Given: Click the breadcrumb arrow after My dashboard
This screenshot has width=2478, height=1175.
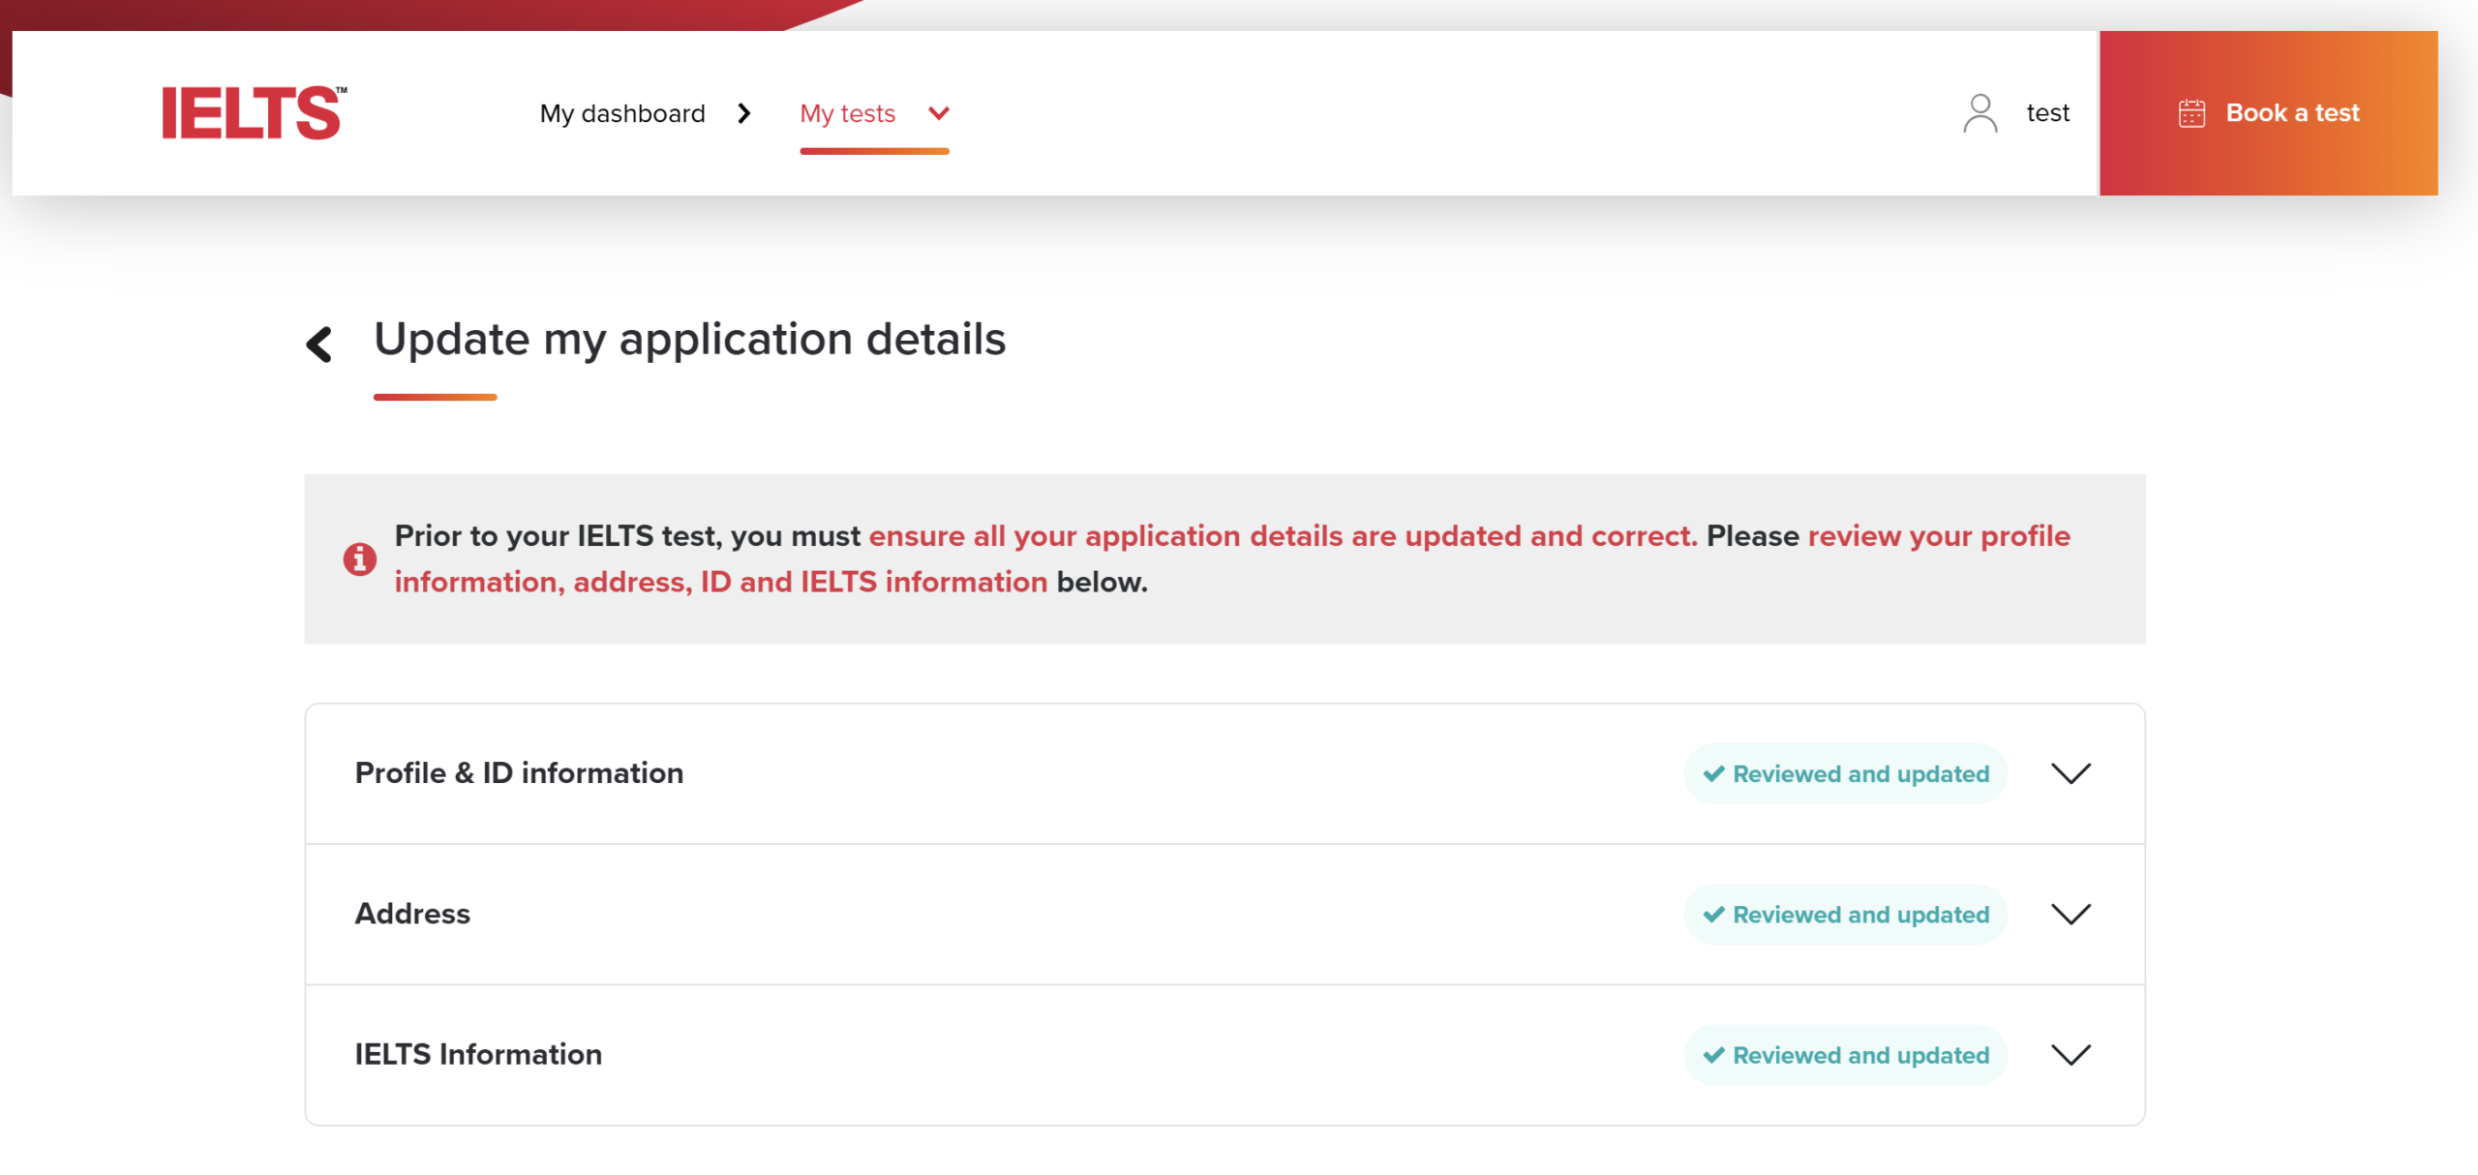Looking at the screenshot, I should pyautogui.click(x=744, y=113).
